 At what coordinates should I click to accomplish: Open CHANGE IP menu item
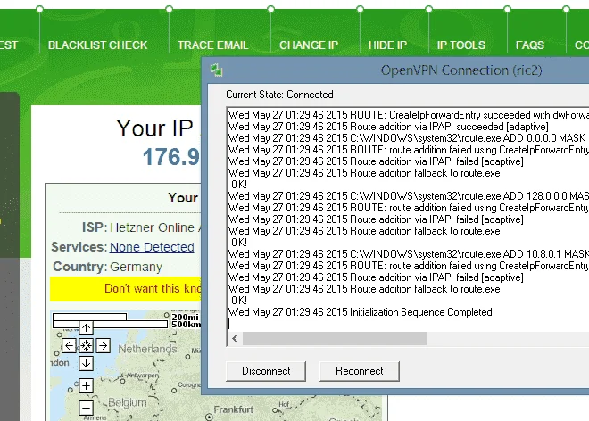point(309,45)
